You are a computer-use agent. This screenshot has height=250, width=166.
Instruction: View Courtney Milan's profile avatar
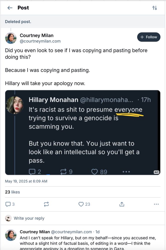coord(11,38)
